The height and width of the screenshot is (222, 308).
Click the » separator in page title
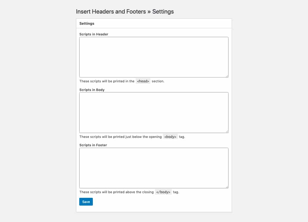pyautogui.click(x=149, y=12)
